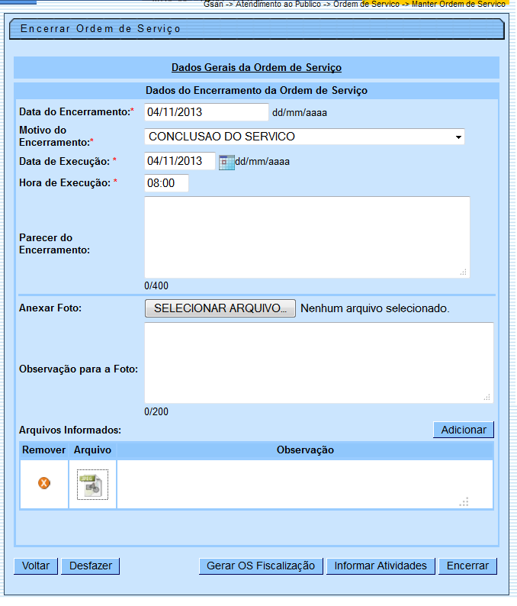Remove the attached file via orange X icon

(44, 482)
